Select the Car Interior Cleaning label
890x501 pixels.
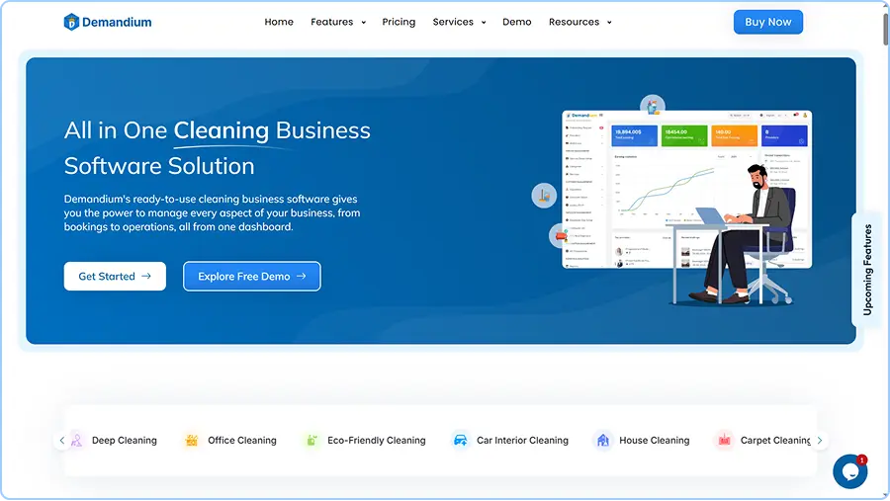coord(522,441)
